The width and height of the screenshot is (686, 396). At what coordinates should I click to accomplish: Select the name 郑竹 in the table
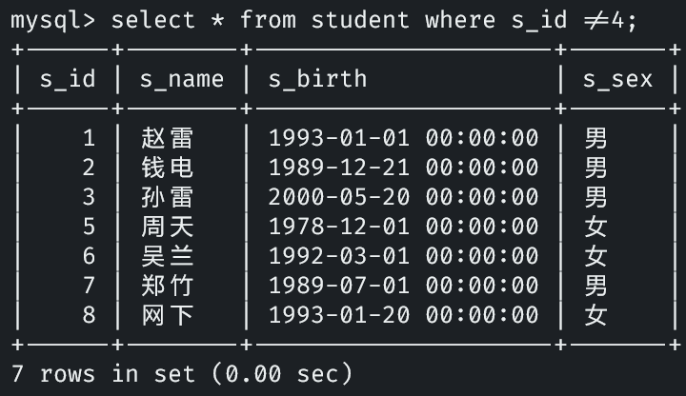168,285
